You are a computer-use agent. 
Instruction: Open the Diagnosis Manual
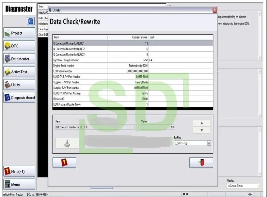click(19, 97)
